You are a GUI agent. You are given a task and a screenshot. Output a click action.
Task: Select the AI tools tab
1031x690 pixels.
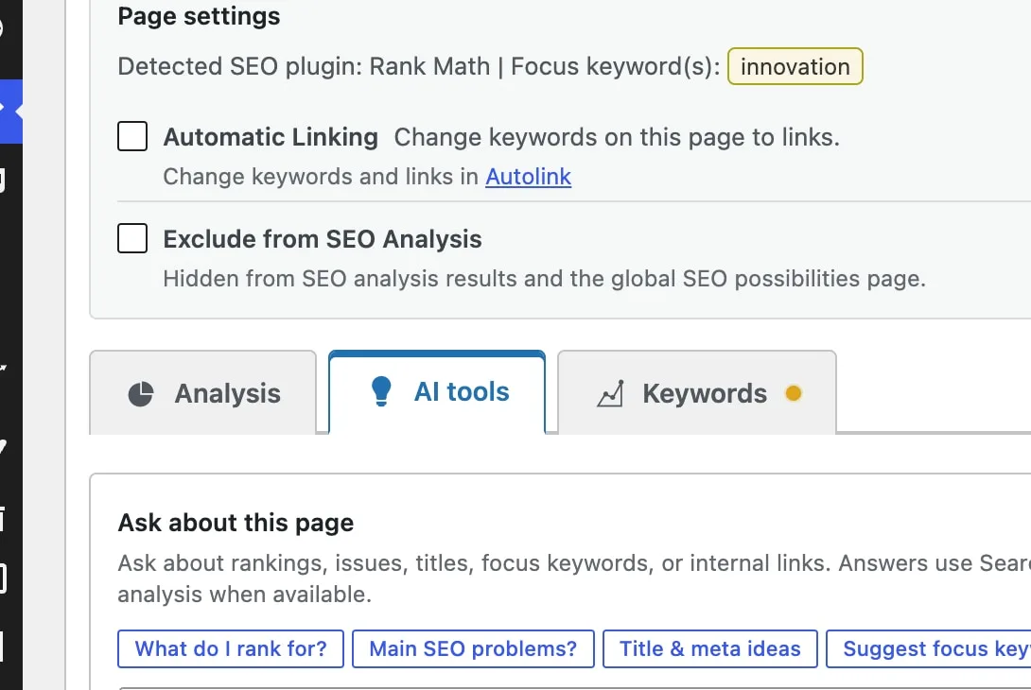pyautogui.click(x=437, y=392)
